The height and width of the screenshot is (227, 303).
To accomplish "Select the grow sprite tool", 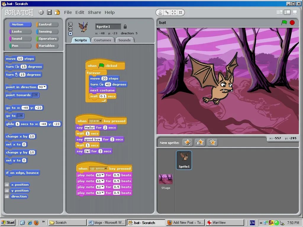I will (173, 12).
